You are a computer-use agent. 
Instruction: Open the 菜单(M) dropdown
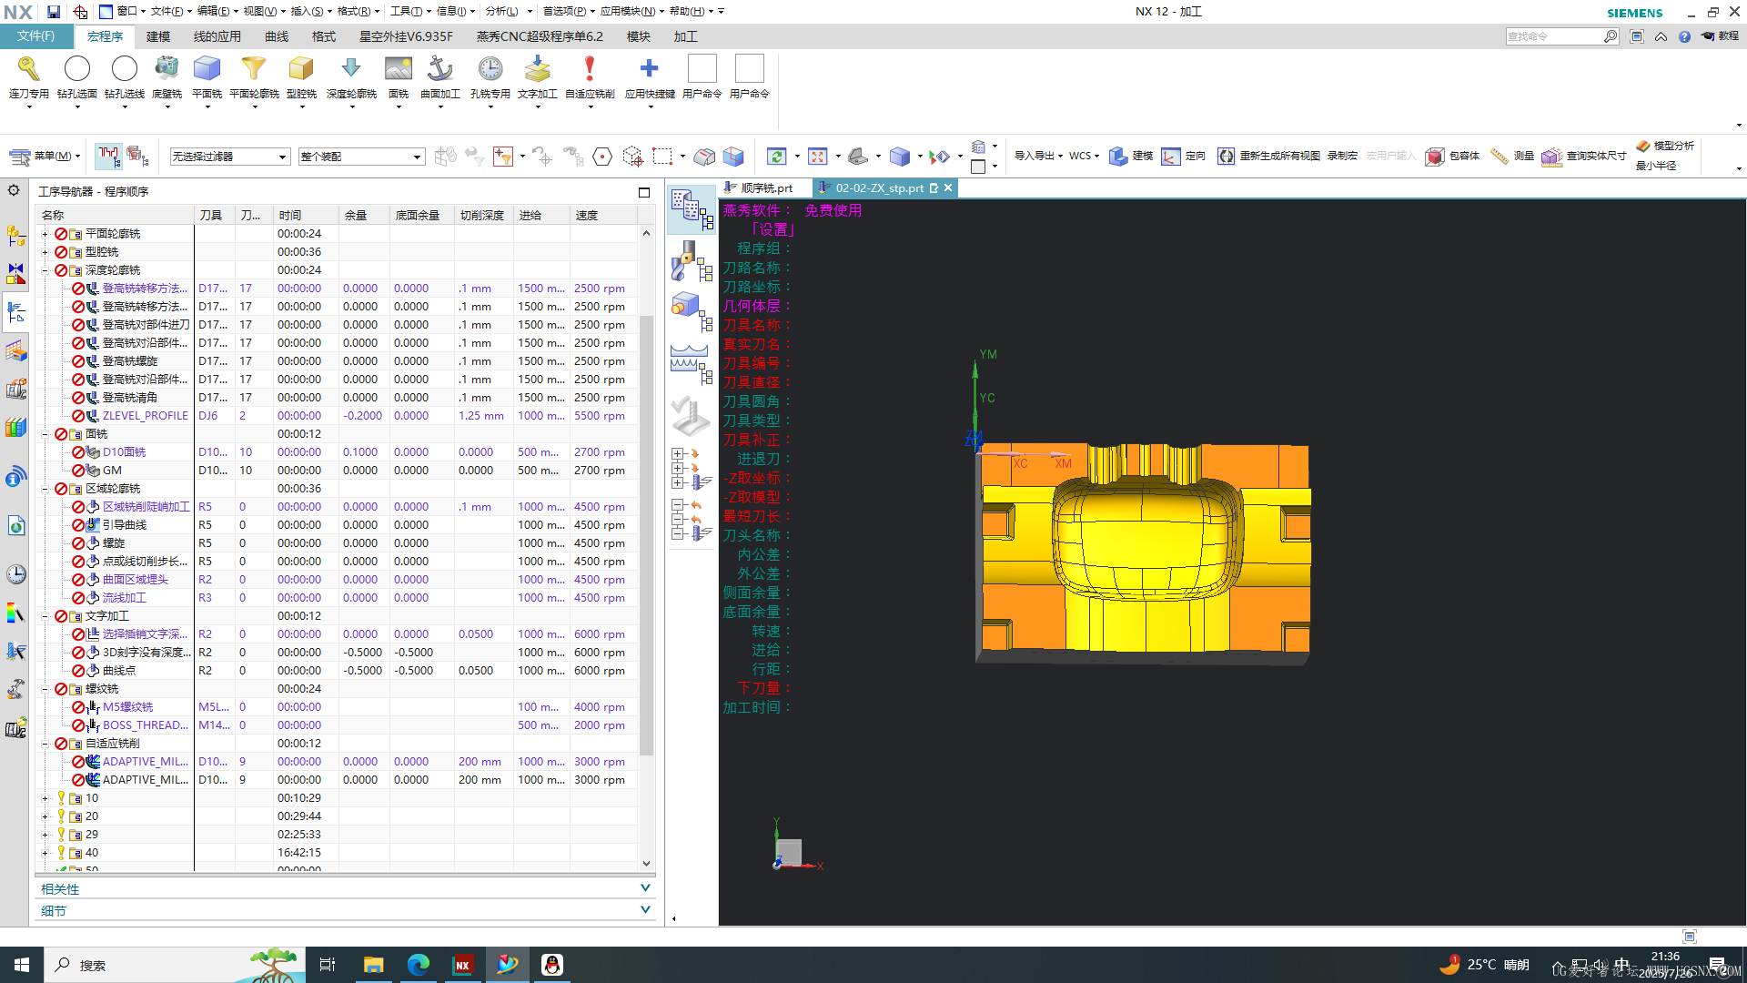pos(45,157)
